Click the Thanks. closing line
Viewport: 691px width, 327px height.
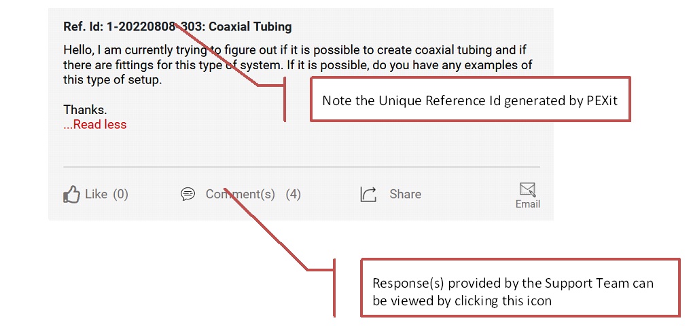click(x=85, y=110)
